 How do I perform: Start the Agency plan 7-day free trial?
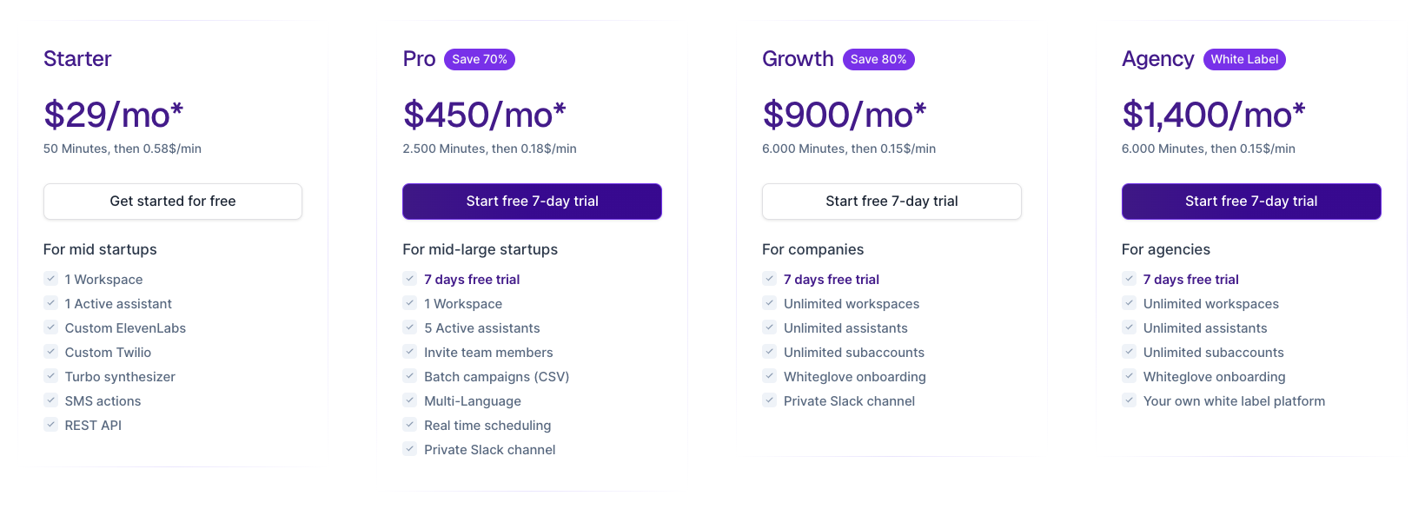click(x=1251, y=202)
